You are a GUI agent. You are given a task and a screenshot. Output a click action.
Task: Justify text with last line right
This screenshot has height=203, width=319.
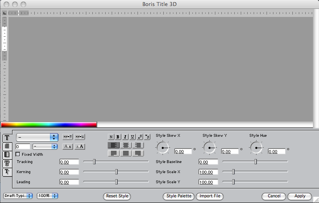point(138,153)
